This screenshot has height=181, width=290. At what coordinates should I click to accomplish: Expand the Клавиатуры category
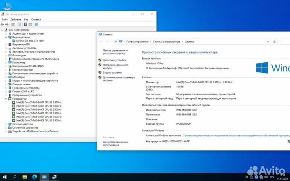click(x=6, y=55)
